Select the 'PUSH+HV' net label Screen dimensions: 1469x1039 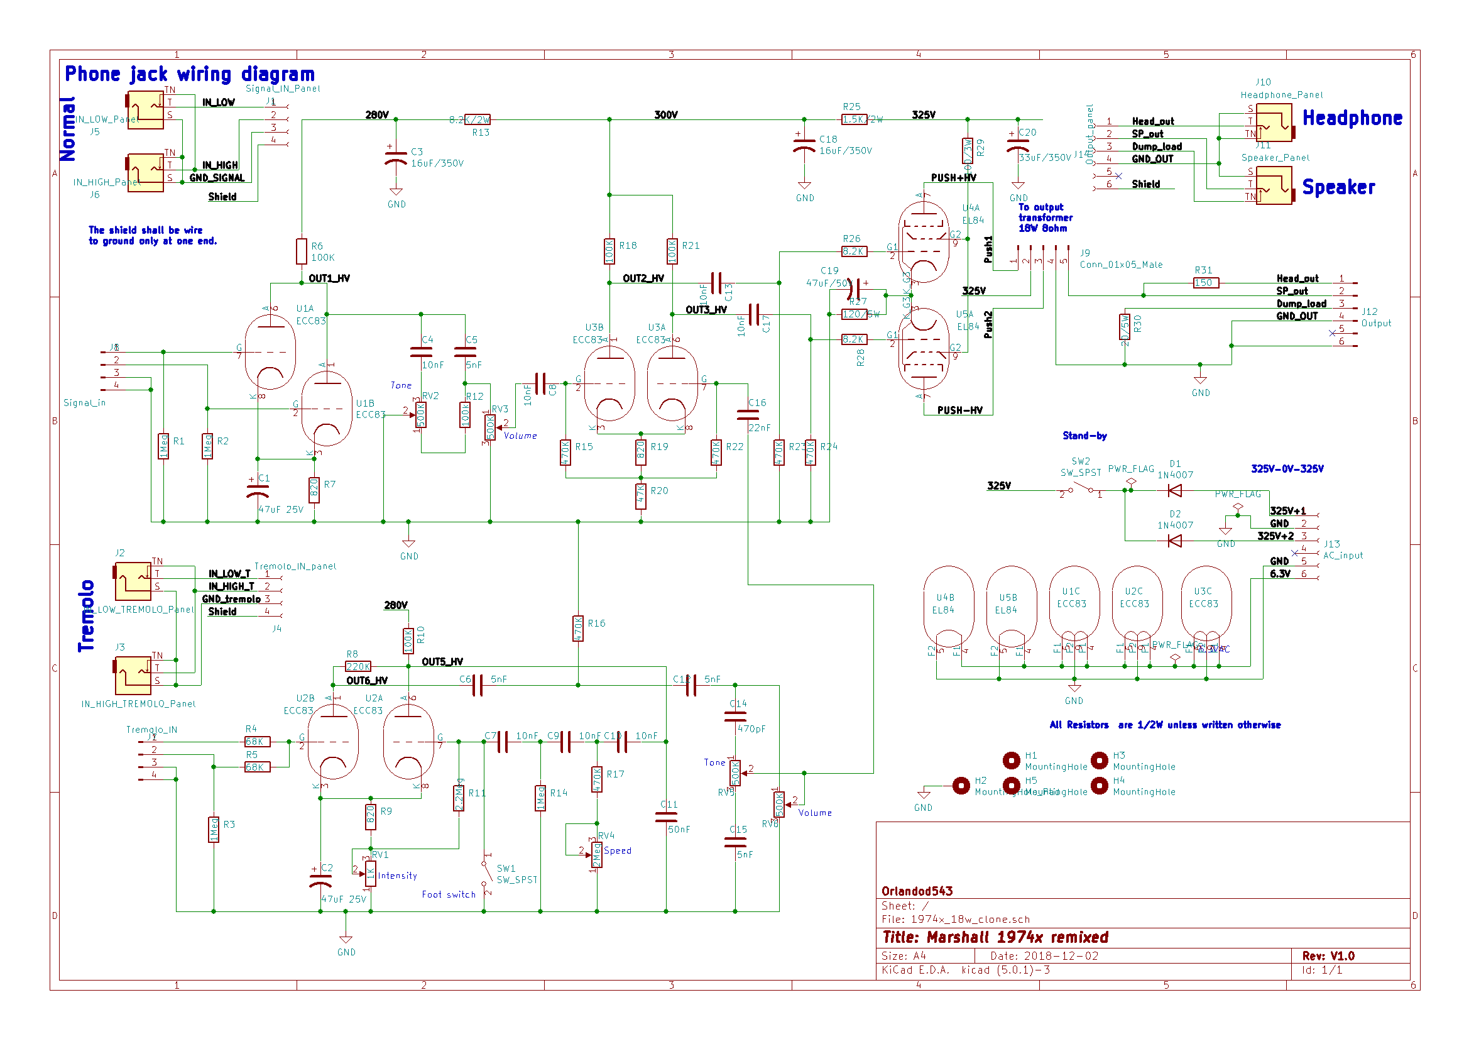point(954,178)
